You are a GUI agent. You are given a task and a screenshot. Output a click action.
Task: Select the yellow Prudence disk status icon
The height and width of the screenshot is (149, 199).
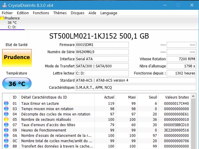click(x=2, y=18)
